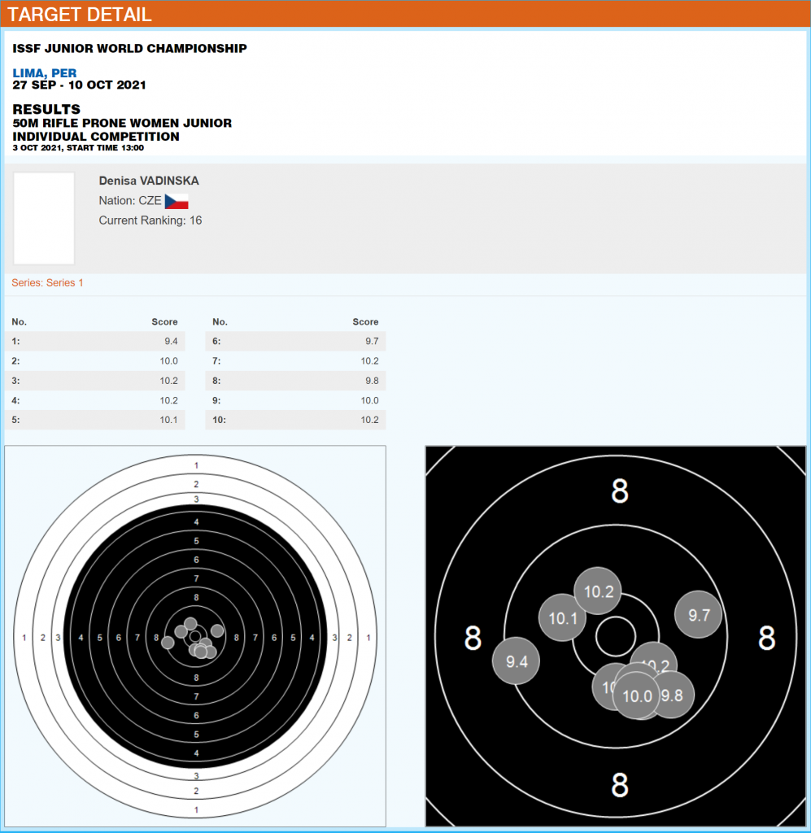Image resolution: width=811 pixels, height=833 pixels.
Task: Open the athlete photo placeholder
Action: (44, 218)
